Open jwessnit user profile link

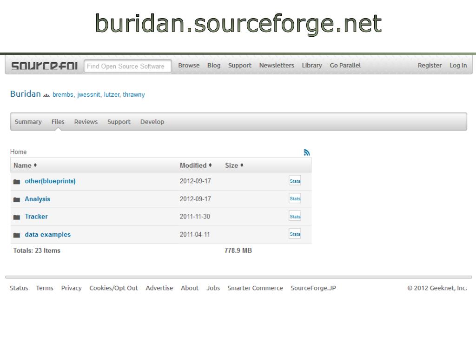click(x=88, y=94)
